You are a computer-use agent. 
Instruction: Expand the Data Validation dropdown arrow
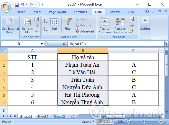click(x=135, y=19)
